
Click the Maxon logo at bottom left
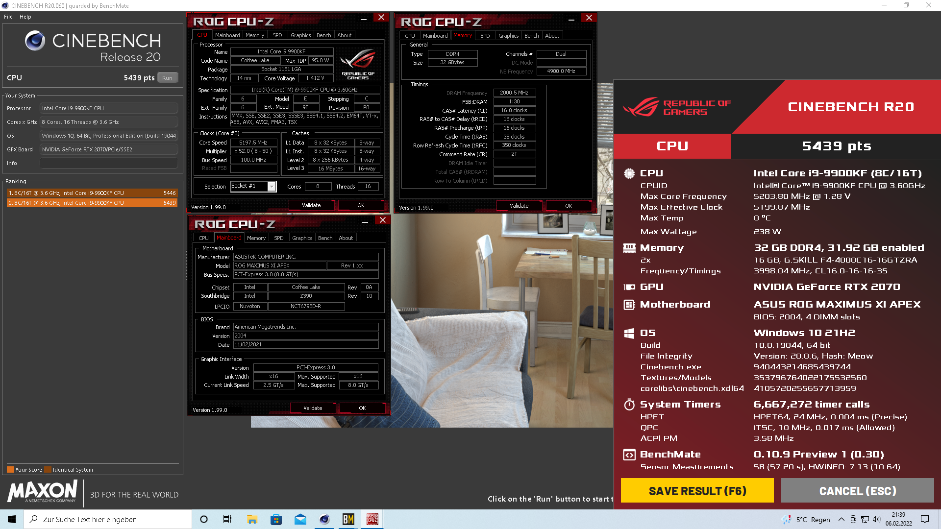click(42, 492)
